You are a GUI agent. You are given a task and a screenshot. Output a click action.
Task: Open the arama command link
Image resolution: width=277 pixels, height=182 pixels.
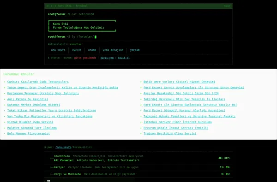pyautogui.click(x=92, y=50)
